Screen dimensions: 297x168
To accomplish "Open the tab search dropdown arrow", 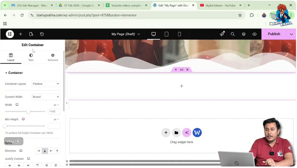I will pyautogui.click(x=5, y=5).
